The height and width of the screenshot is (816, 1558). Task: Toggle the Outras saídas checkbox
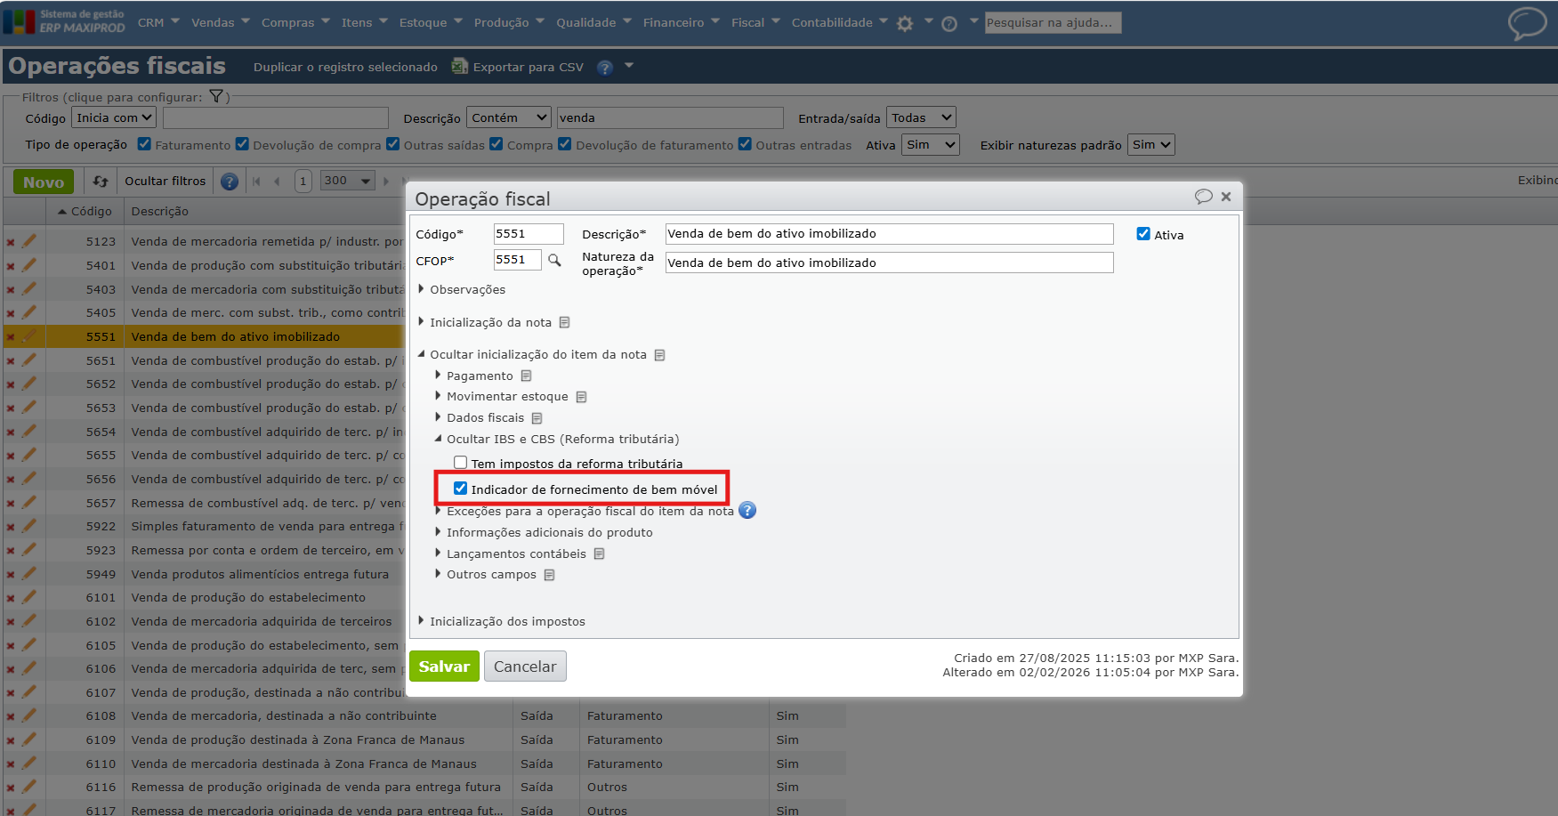[x=392, y=144]
